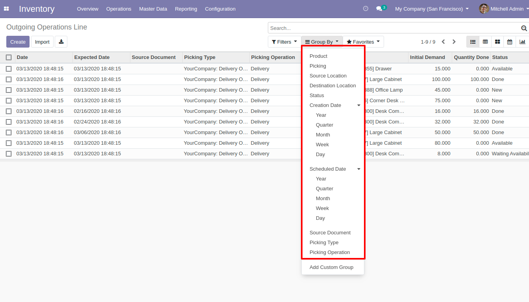Image resolution: width=529 pixels, height=302 pixels.
Task: Switch to list view
Action: point(473,42)
